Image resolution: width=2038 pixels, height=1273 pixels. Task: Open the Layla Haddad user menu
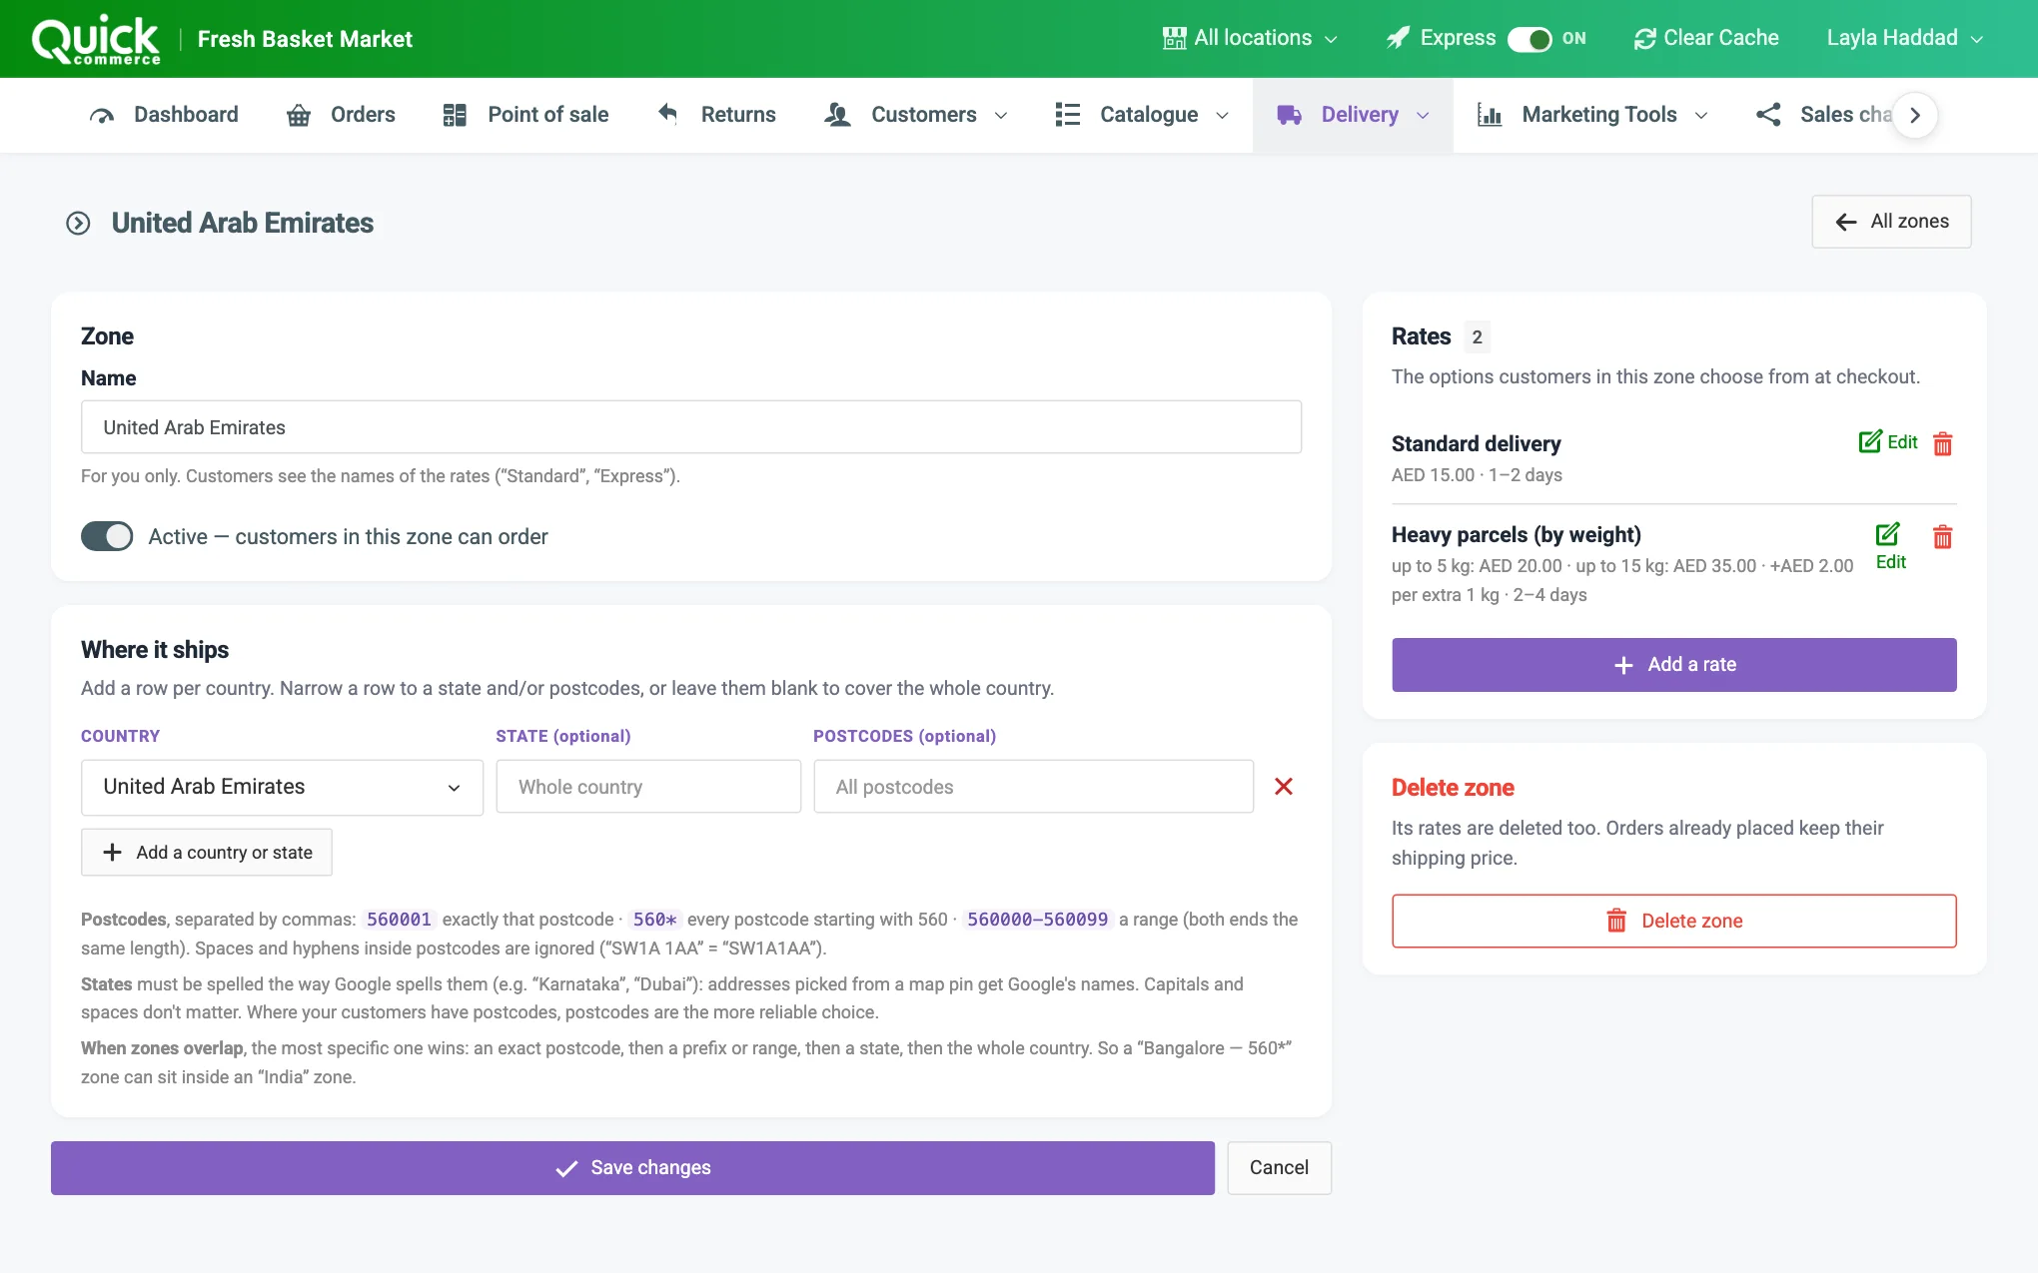[1904, 38]
